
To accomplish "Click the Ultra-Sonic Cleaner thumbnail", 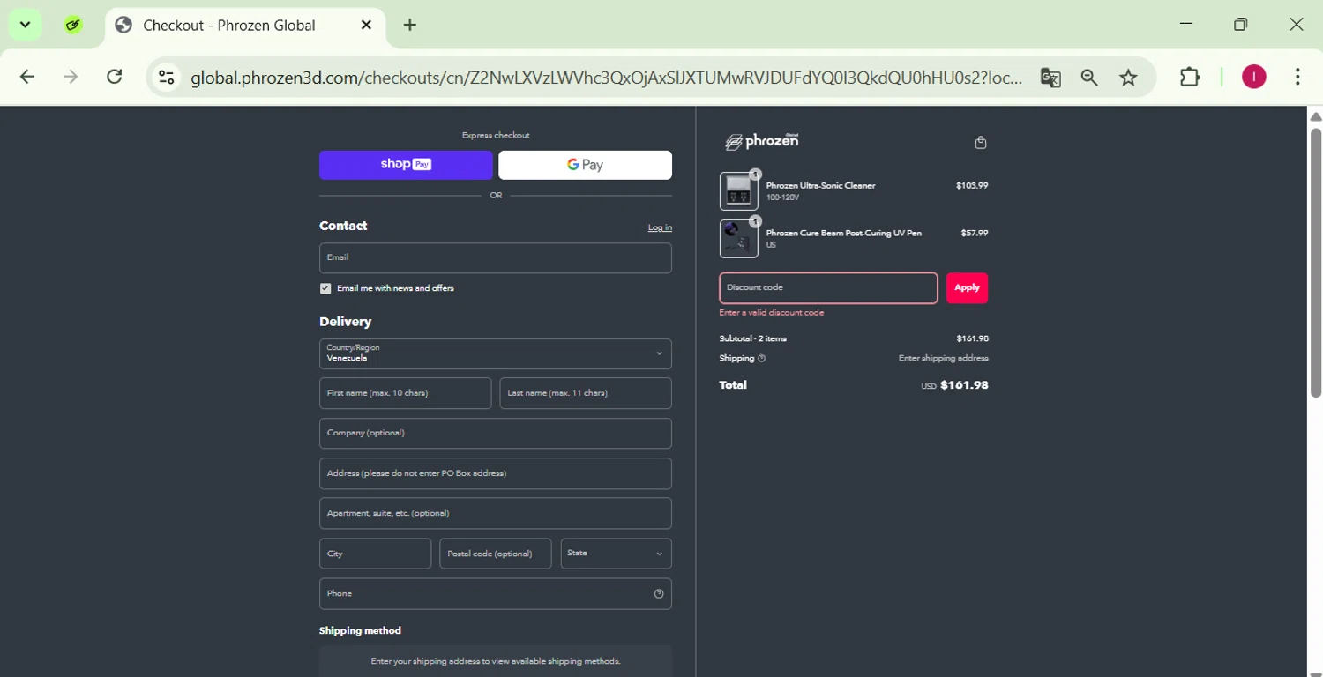I will [738, 191].
